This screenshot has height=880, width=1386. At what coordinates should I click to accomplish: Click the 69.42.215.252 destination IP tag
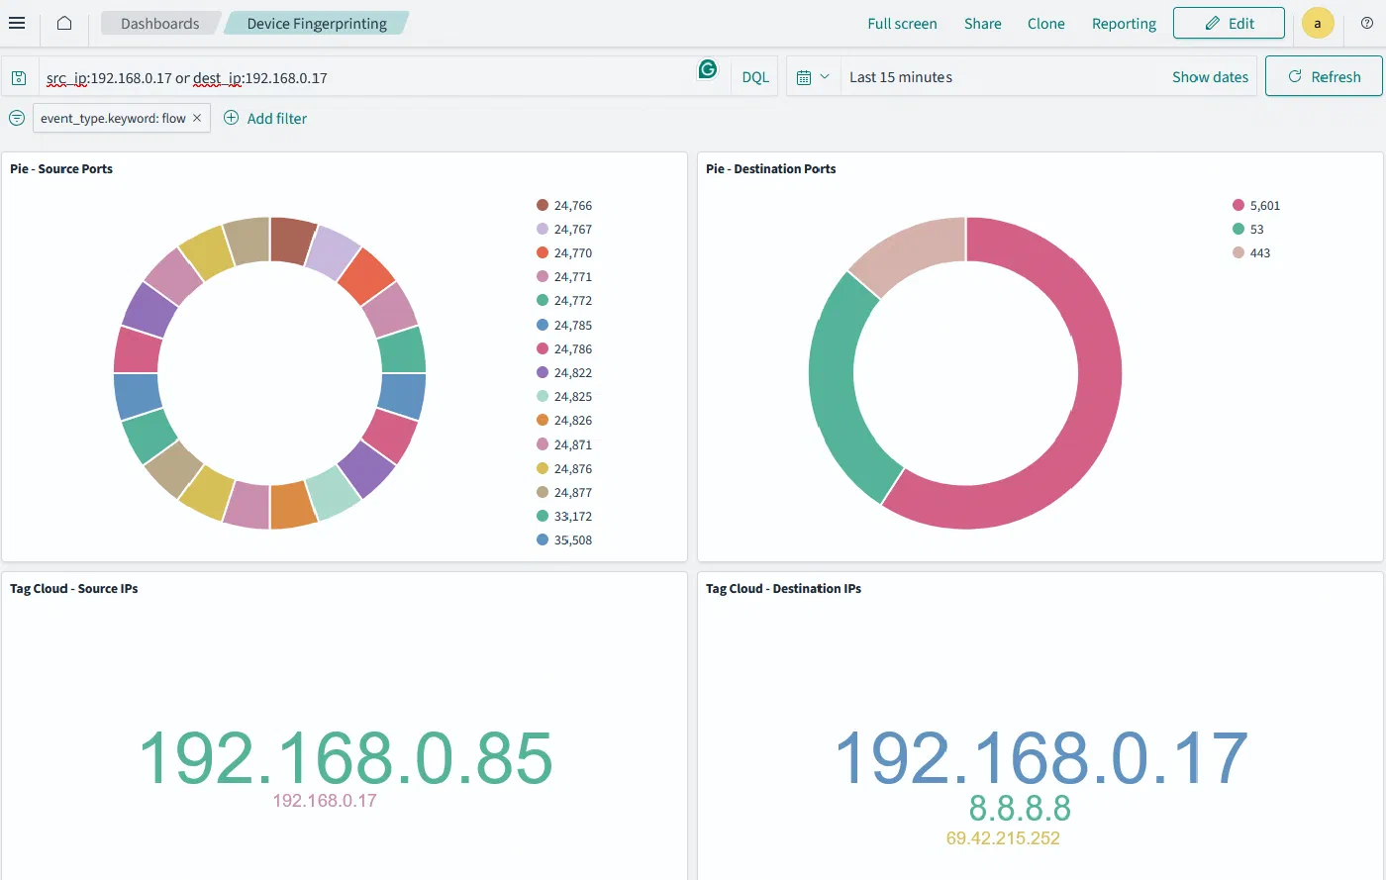1003,838
